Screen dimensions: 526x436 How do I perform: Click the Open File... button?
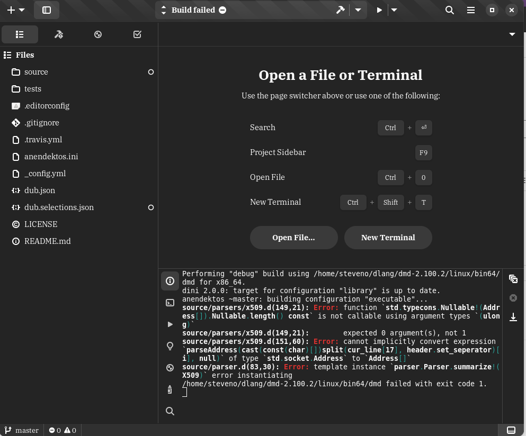(x=293, y=238)
